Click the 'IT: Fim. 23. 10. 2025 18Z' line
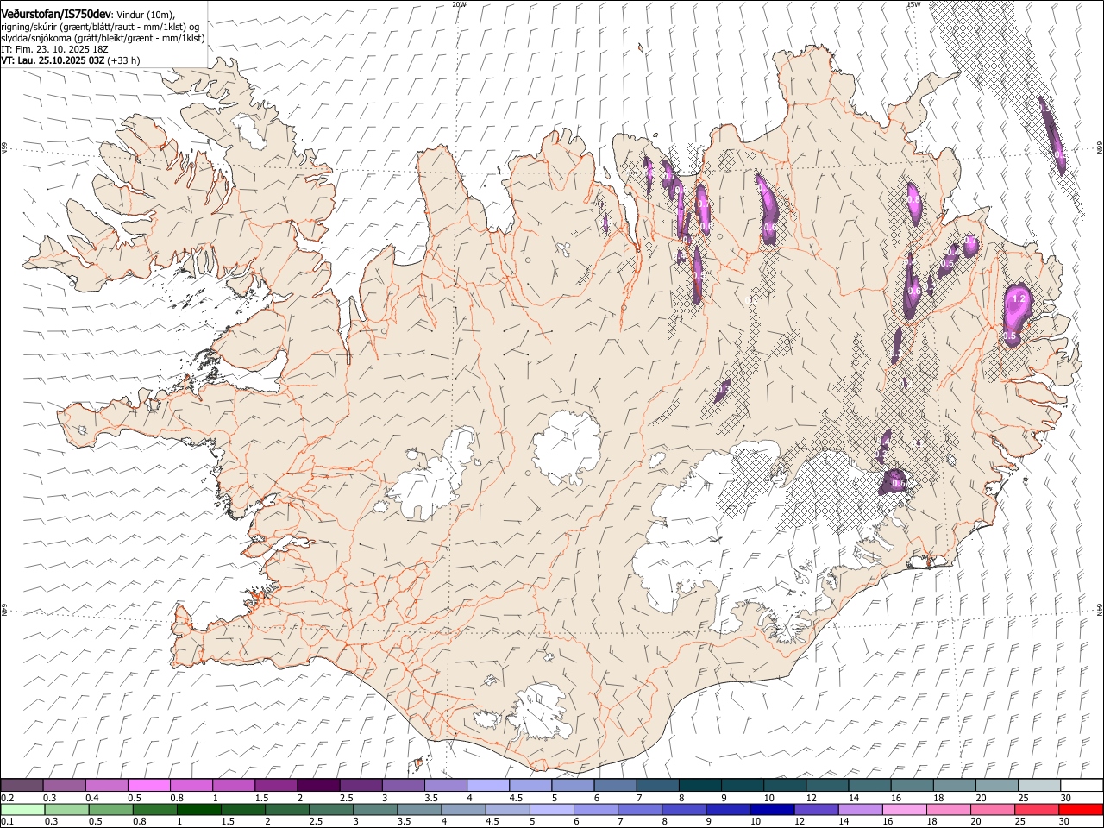This screenshot has height=828, width=1104. [54, 49]
